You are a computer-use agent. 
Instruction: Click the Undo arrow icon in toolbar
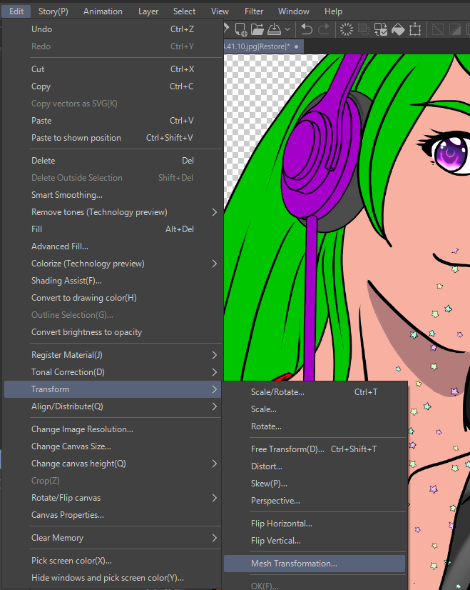point(307,29)
